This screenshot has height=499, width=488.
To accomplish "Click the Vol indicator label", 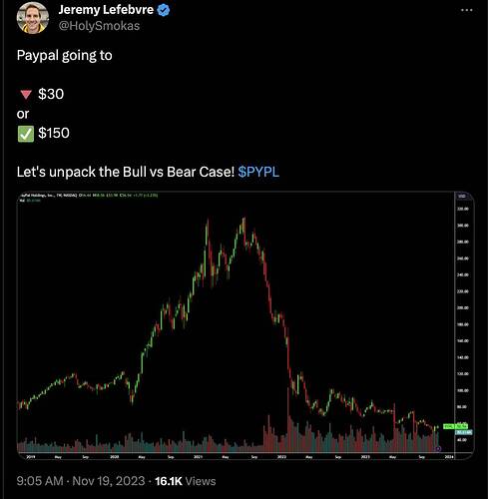I will coord(22,201).
